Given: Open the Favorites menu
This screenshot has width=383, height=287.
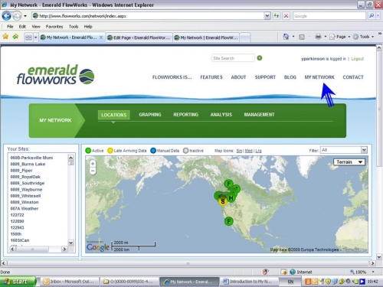Looking at the screenshot, I should click(x=54, y=27).
